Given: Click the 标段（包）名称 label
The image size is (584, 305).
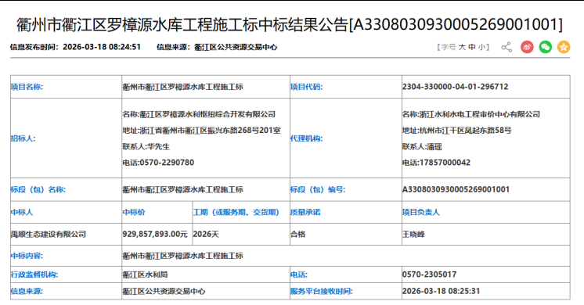Looking at the screenshot, I should coord(38,190).
